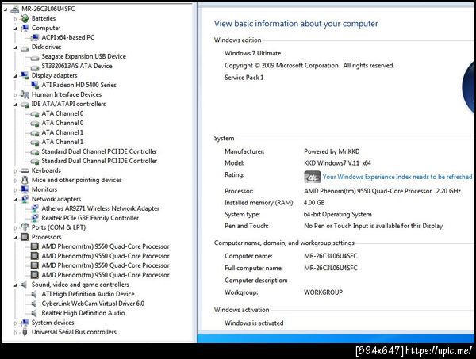
Task: Click the Display adapters category icon
Action: pyautogui.click(x=25, y=75)
